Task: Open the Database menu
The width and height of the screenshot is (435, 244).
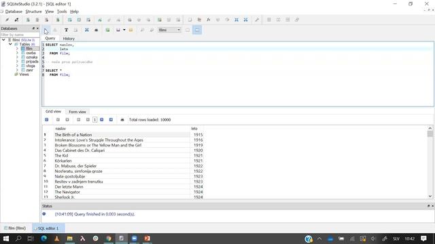Action: [14, 12]
